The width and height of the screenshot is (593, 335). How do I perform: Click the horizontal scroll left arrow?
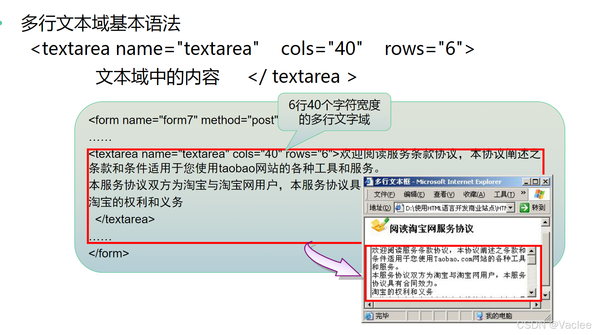369,305
